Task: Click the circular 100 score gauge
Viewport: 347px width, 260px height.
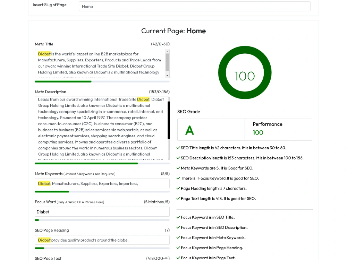Action: click(x=245, y=72)
